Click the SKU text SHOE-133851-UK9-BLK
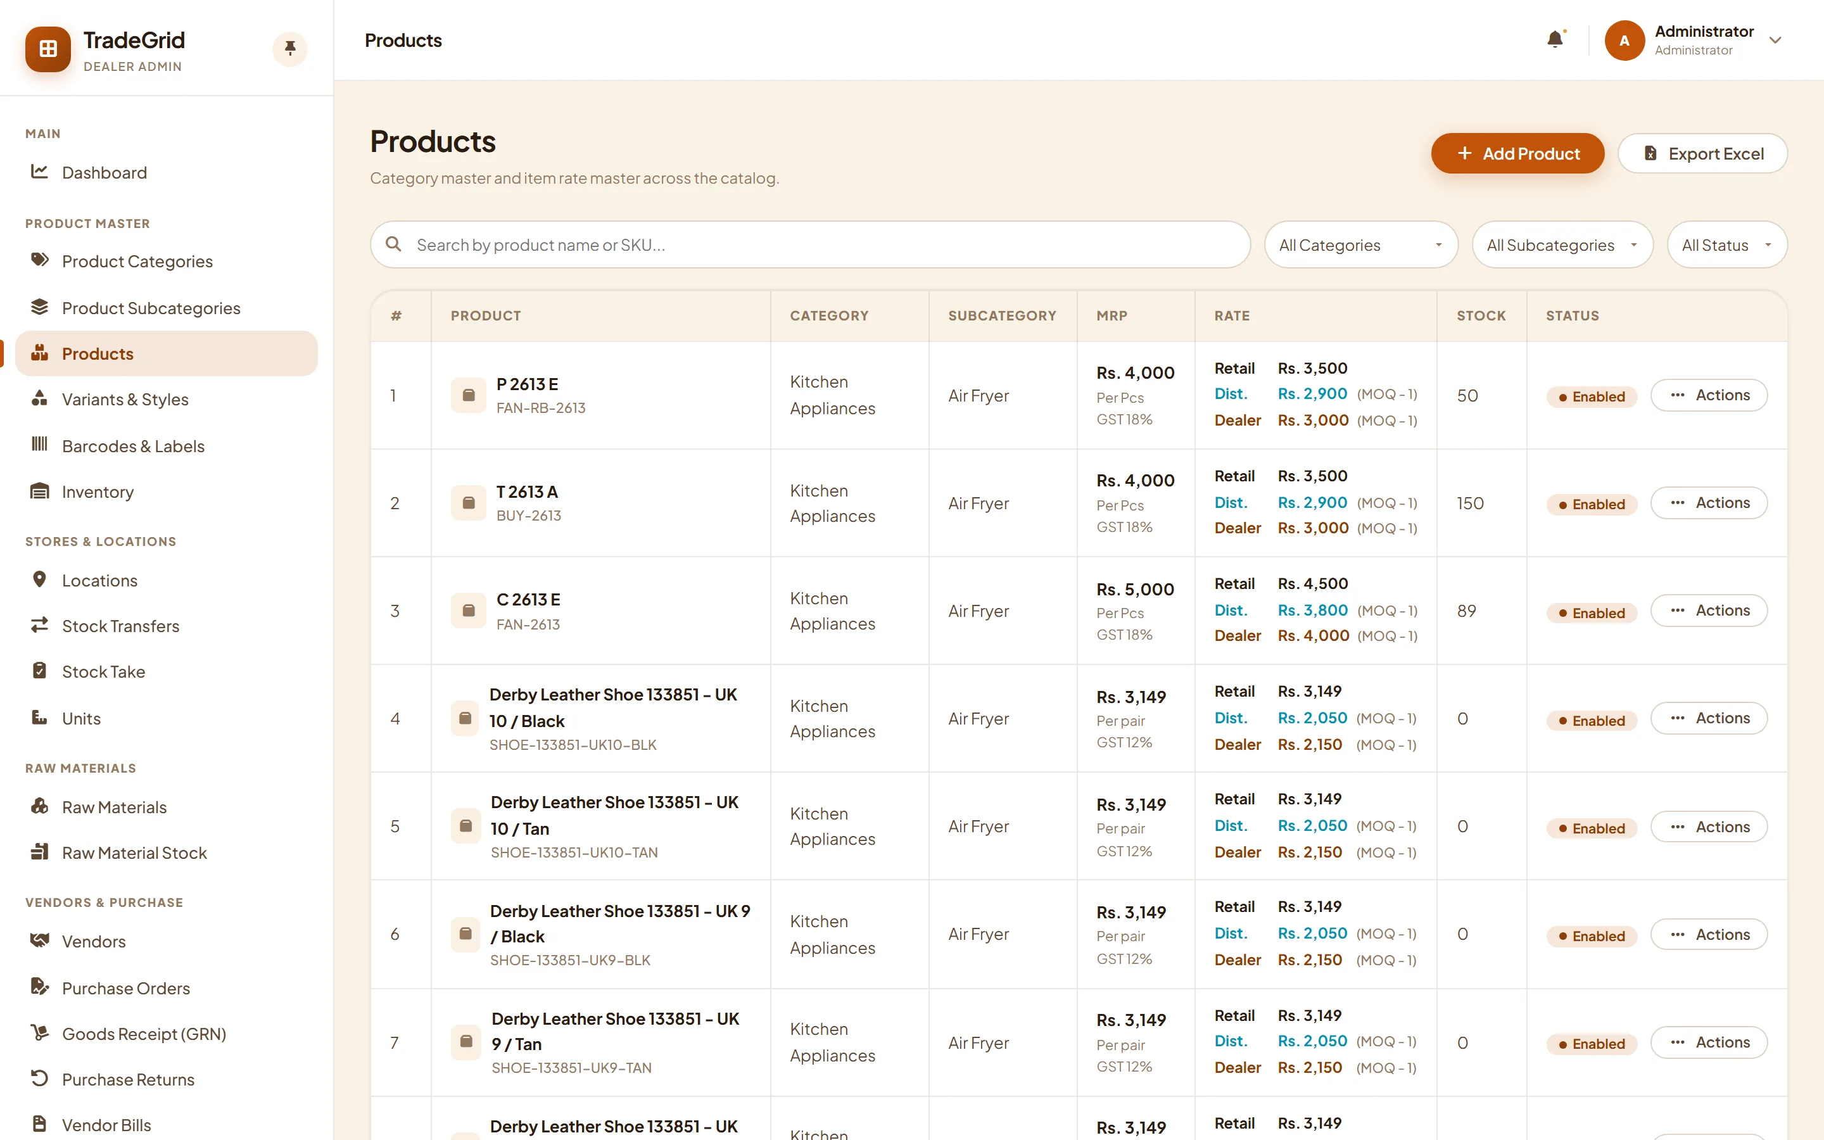 pyautogui.click(x=570, y=959)
